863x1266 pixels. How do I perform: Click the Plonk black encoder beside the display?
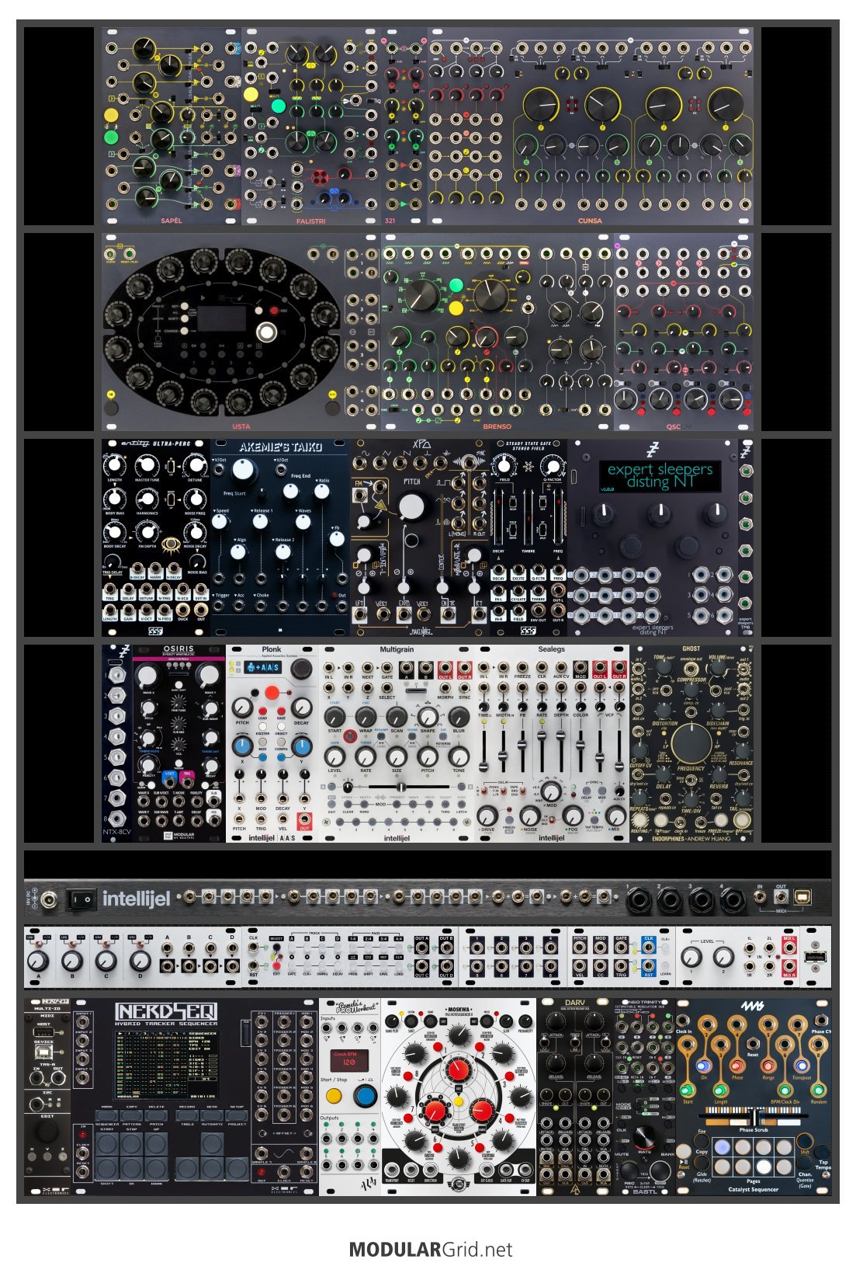tap(301, 668)
